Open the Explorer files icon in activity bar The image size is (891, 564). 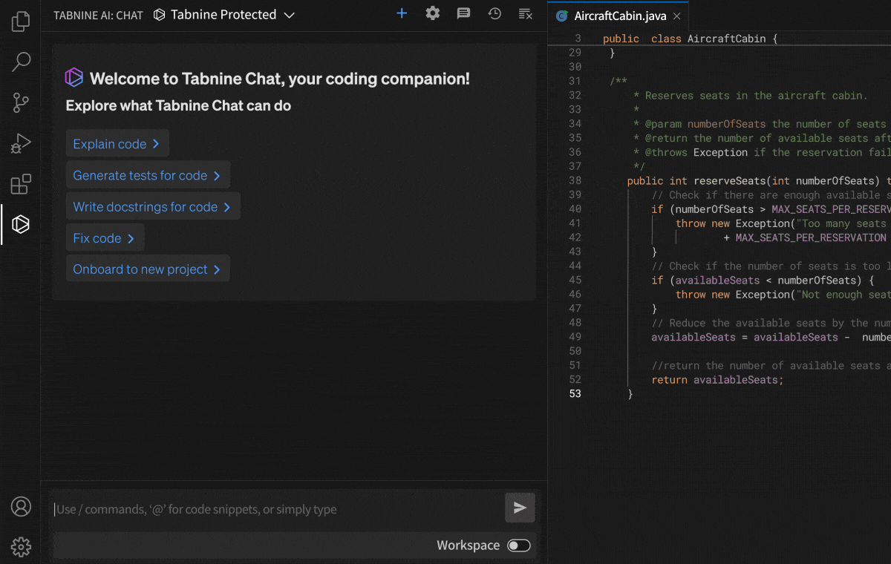21,21
